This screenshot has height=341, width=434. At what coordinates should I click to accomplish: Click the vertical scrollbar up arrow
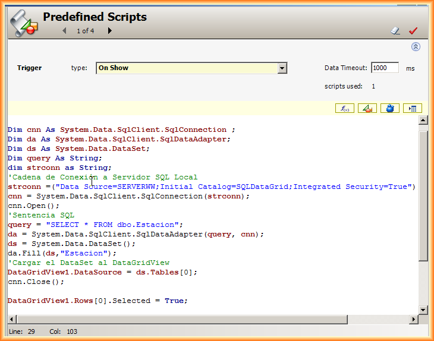tap(423, 121)
